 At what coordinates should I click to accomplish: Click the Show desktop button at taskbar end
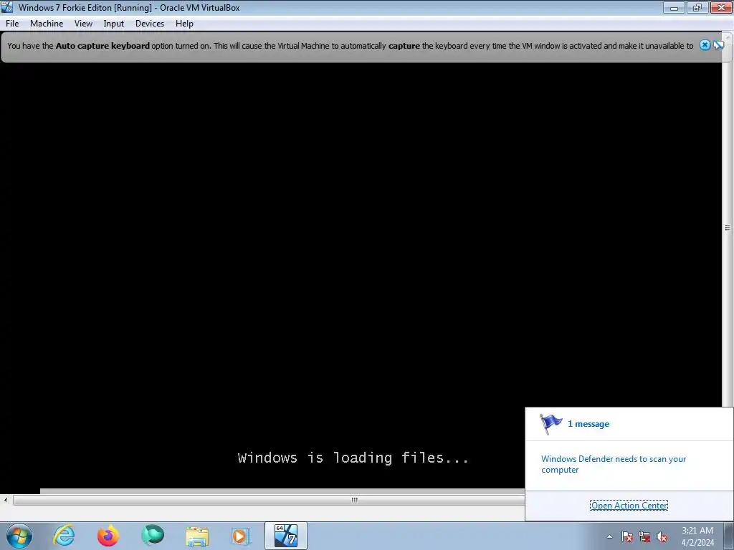[729, 536]
